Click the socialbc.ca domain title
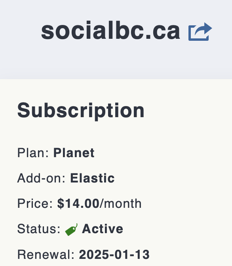The height and width of the screenshot is (266, 232). [110, 30]
